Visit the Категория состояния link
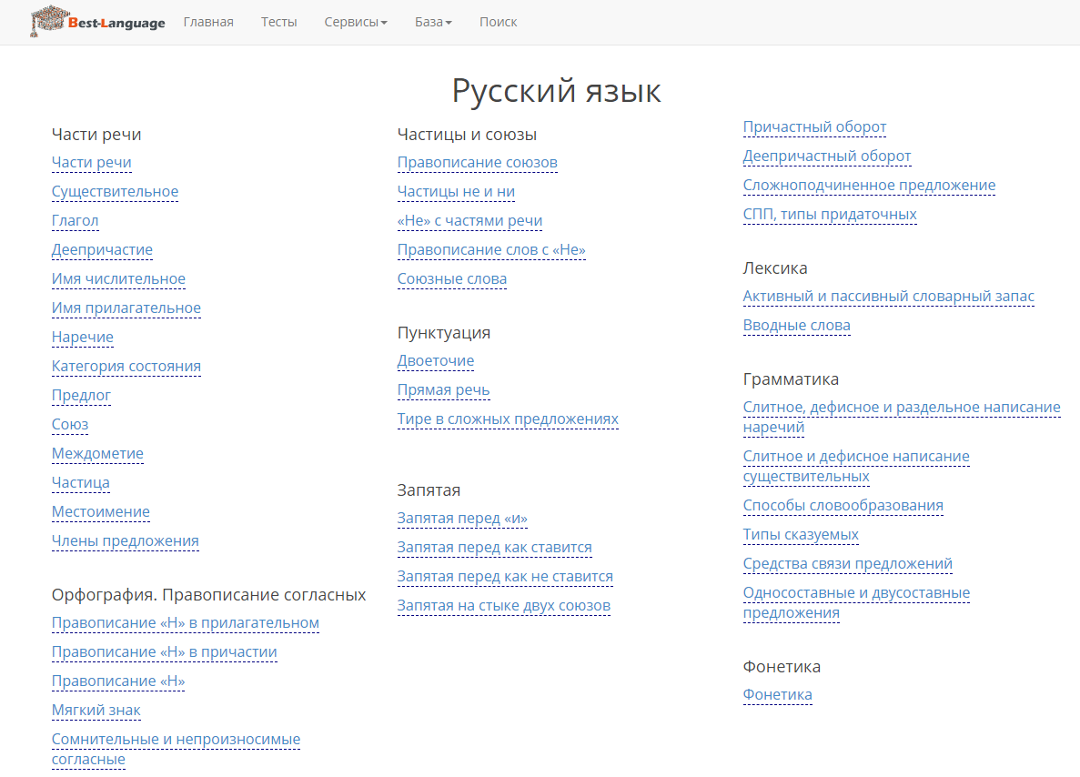 pos(126,367)
